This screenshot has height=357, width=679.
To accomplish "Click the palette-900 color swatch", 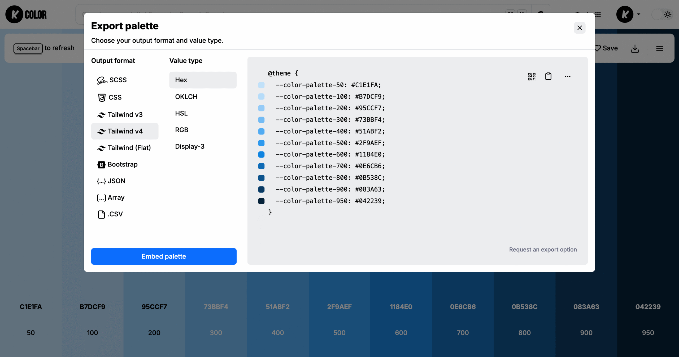I will click(x=261, y=189).
